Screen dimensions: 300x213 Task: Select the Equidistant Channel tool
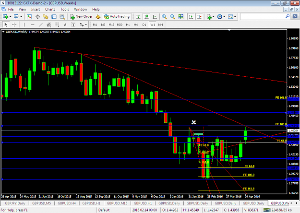[x=49, y=24]
